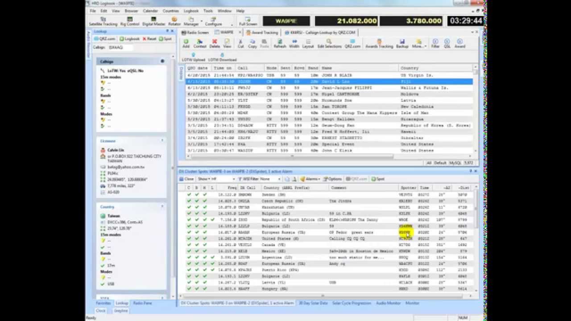Add a new logbook entry

pos(186,43)
